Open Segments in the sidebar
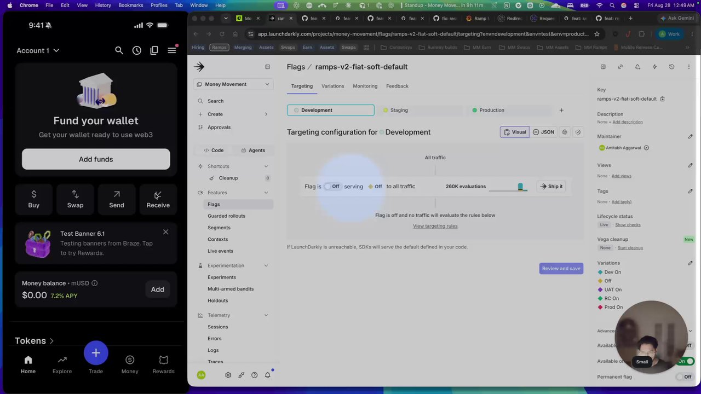 point(219,228)
